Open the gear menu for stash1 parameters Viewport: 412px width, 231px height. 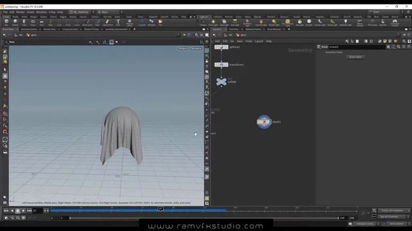point(388,47)
